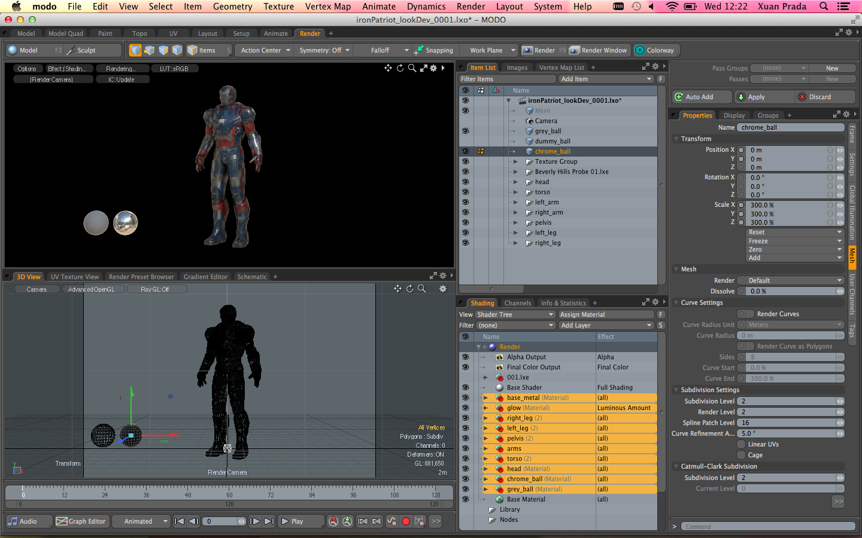Jump to last frame
Viewport: 862px width, 538px height.
click(269, 521)
